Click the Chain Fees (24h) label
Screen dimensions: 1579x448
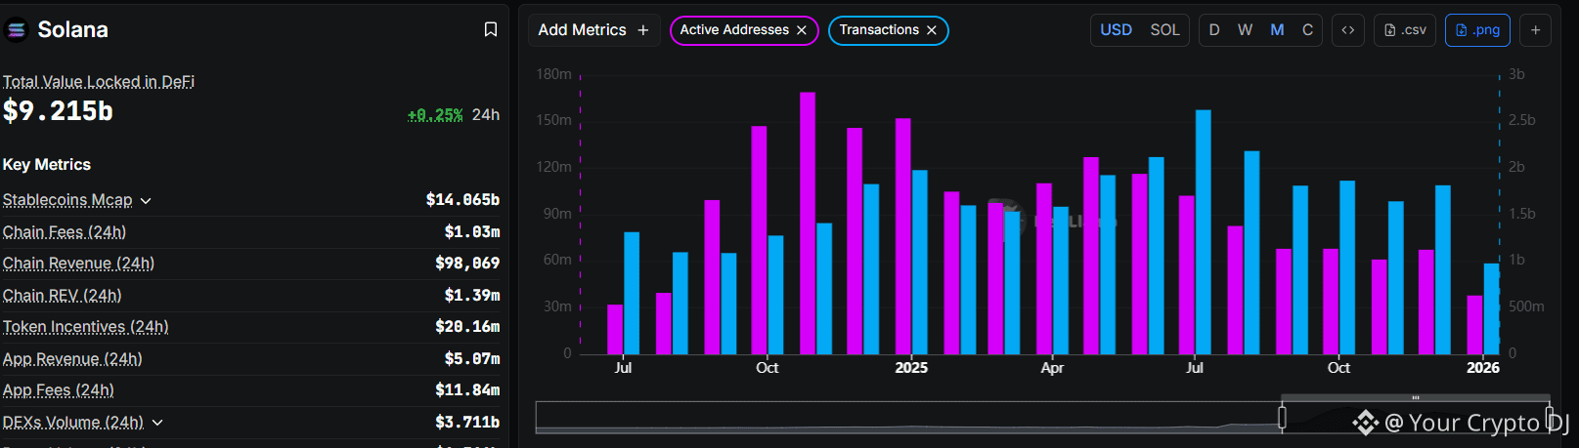click(65, 232)
